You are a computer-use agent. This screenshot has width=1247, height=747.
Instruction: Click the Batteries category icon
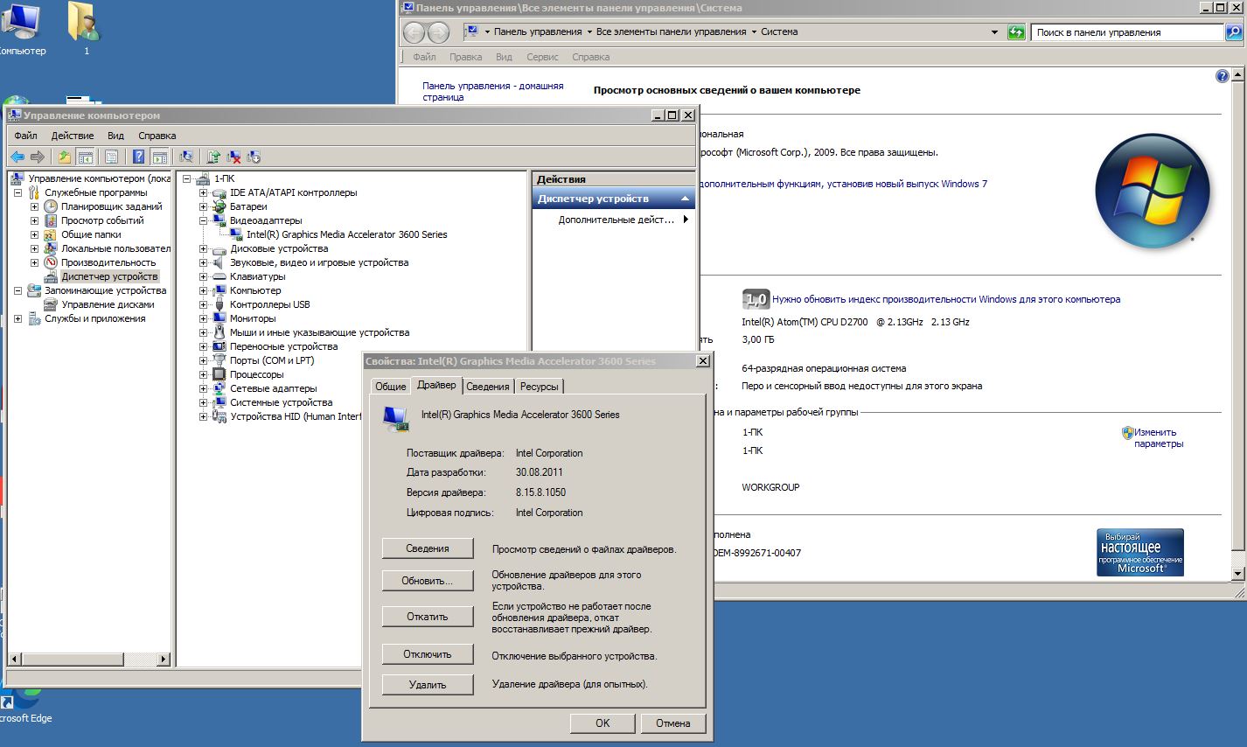tap(219, 206)
